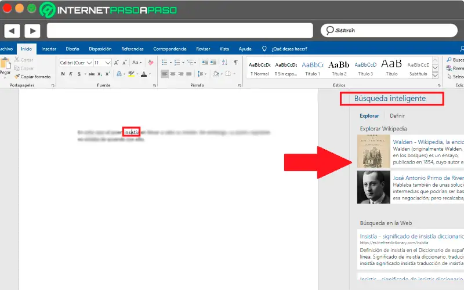Align text right

[x=181, y=74]
